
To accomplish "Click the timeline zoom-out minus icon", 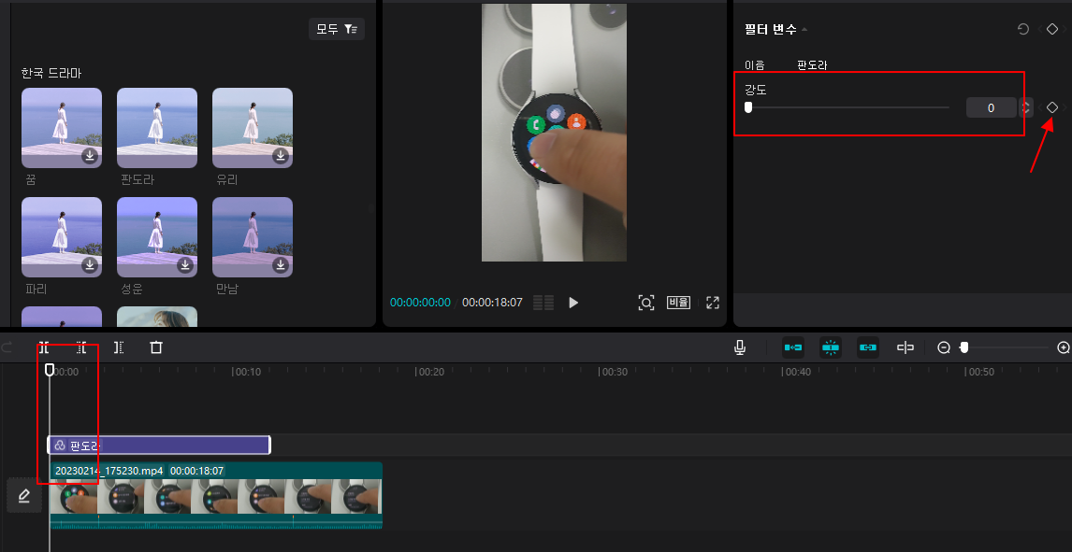I will [944, 348].
